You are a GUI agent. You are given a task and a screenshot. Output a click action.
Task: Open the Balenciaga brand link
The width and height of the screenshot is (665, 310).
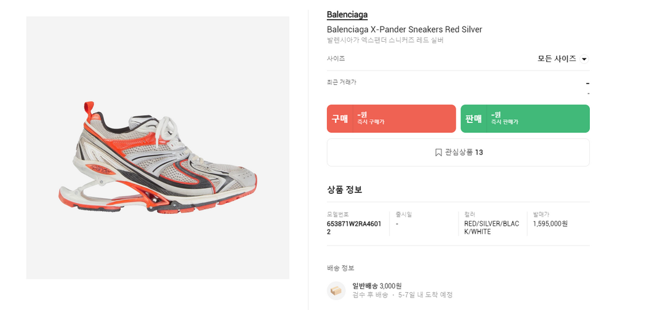(347, 15)
